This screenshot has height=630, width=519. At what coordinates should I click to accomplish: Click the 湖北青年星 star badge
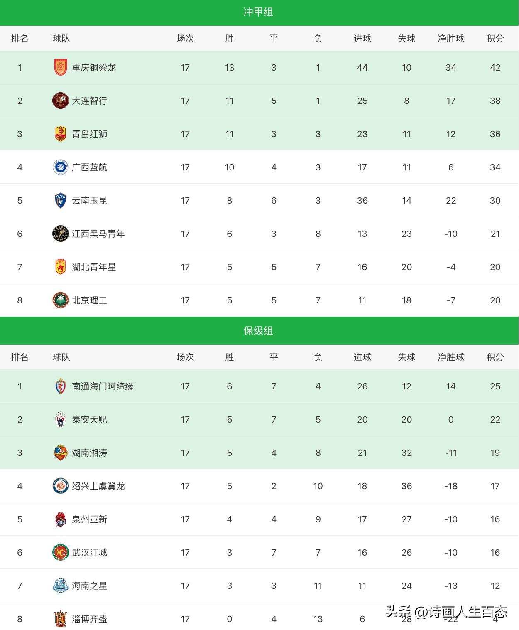click(x=61, y=267)
